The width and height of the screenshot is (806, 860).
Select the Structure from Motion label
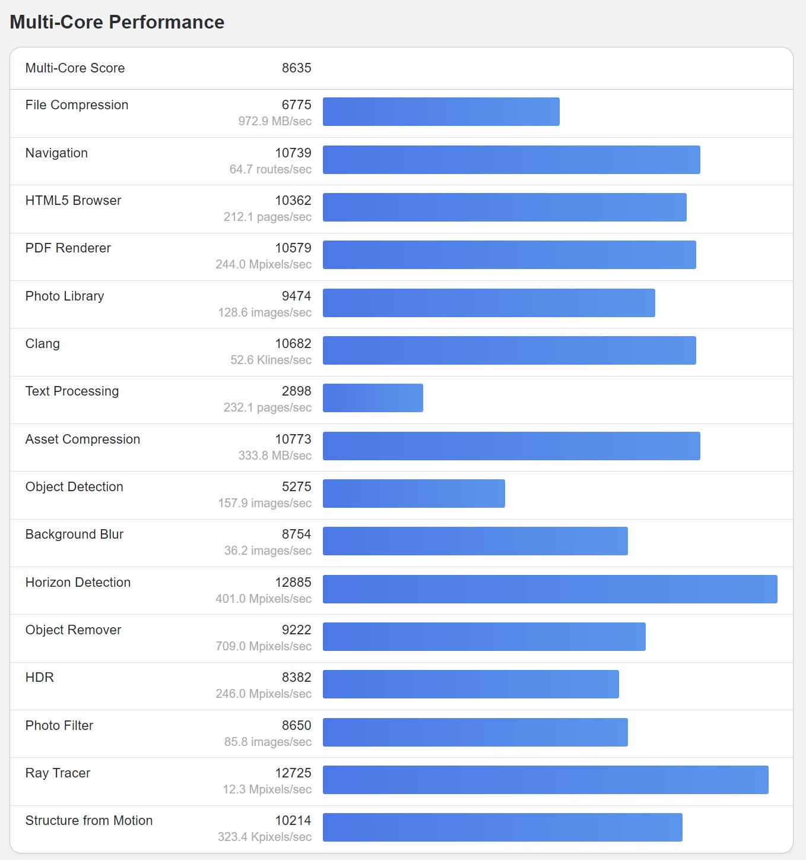(x=89, y=821)
